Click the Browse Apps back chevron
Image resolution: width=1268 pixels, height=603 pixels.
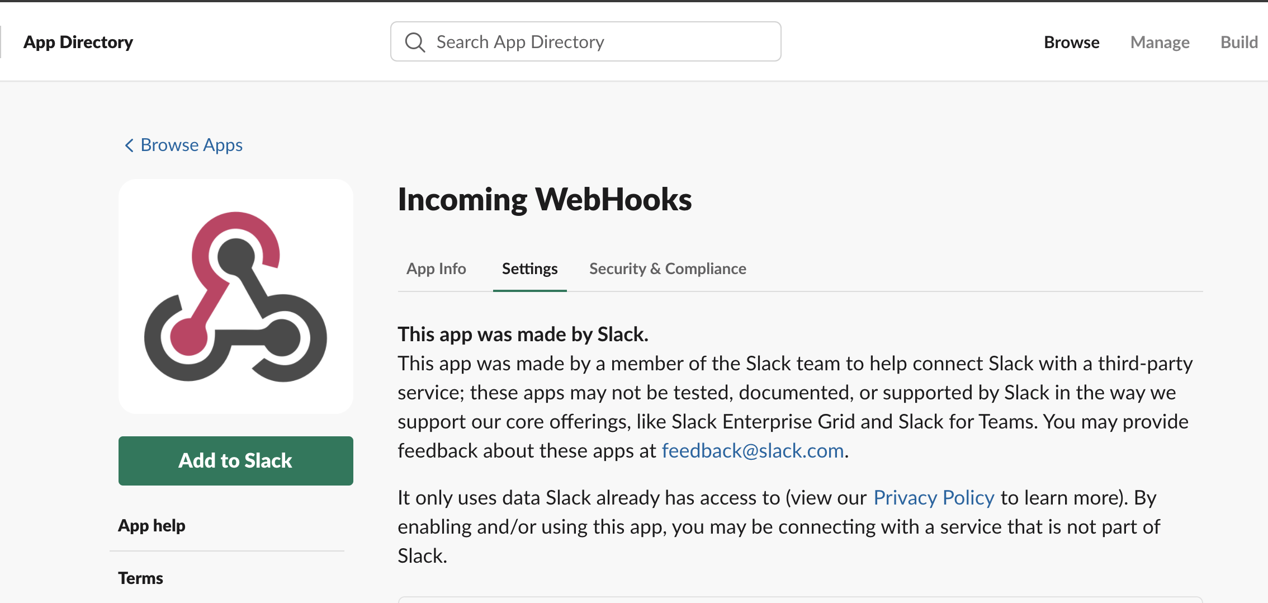[x=129, y=145]
